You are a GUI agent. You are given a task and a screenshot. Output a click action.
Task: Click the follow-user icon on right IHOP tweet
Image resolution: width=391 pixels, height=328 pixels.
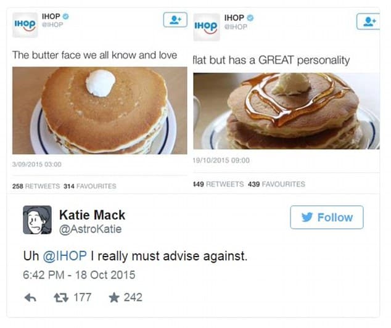click(x=368, y=22)
